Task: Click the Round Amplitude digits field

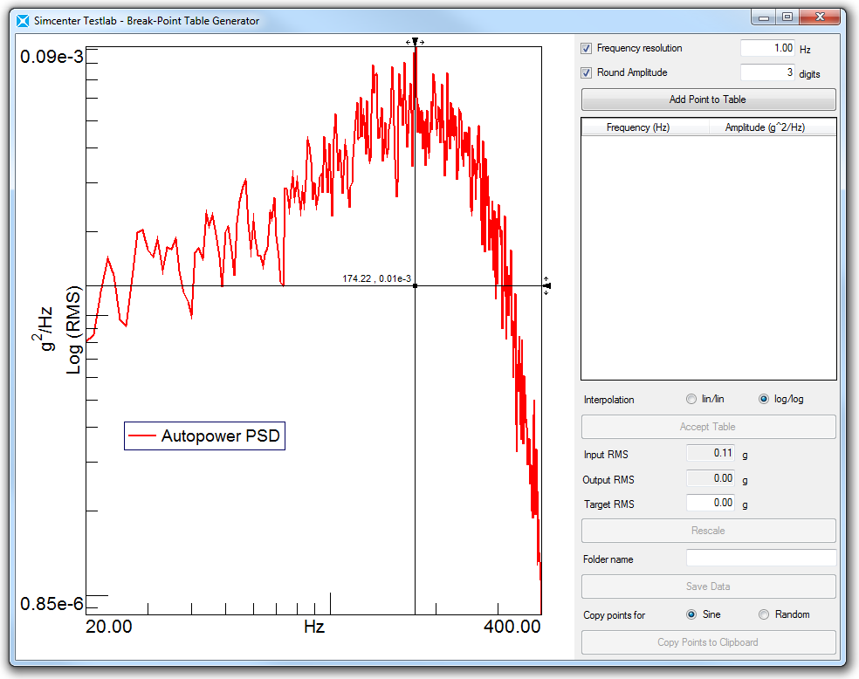Action: tap(767, 73)
